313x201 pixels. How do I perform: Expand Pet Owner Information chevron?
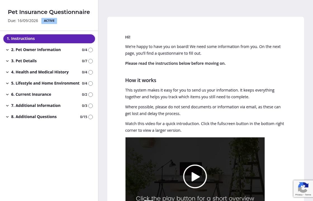(7, 50)
